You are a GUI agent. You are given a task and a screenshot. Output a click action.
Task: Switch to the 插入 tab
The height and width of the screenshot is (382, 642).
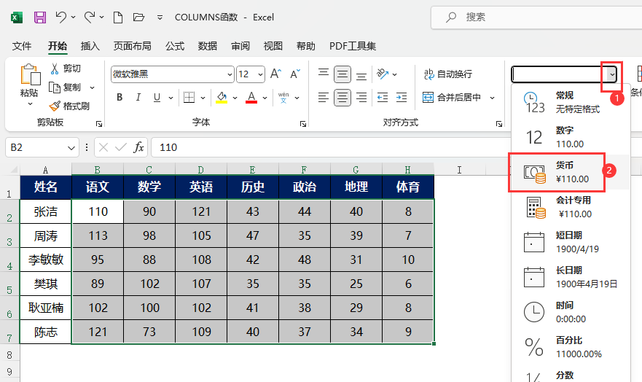click(90, 46)
